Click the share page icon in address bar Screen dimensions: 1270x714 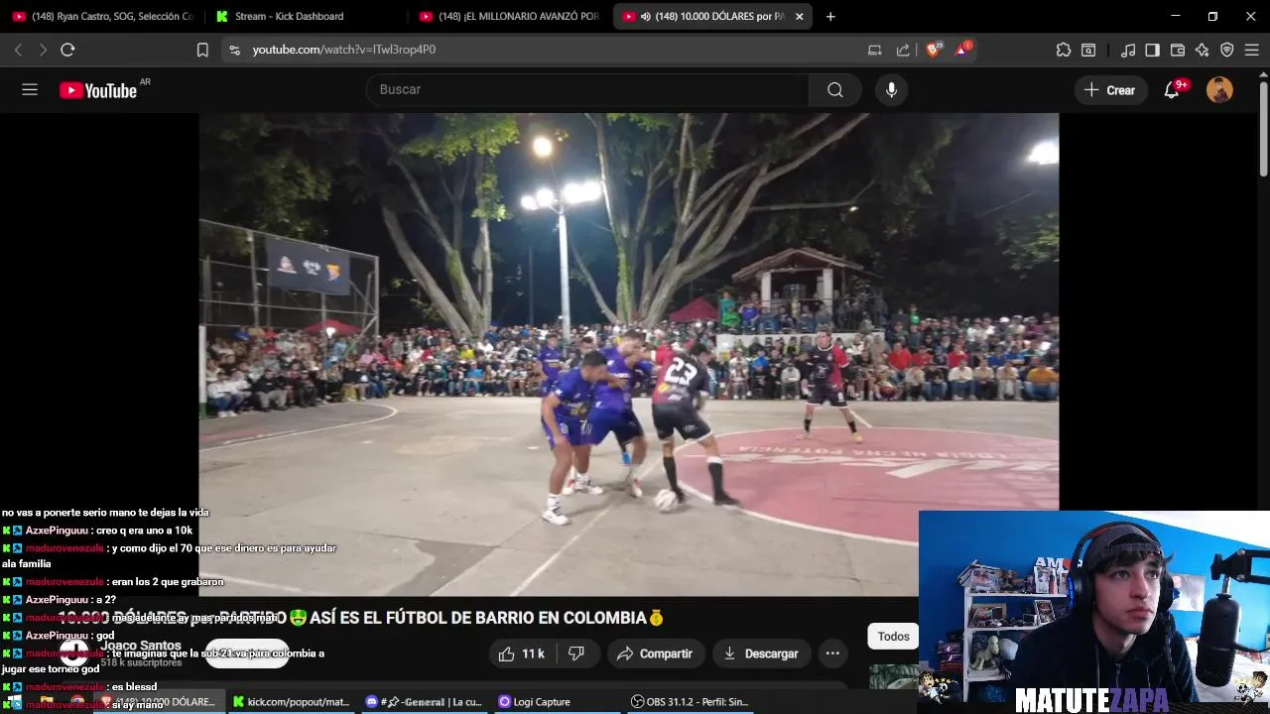(903, 50)
